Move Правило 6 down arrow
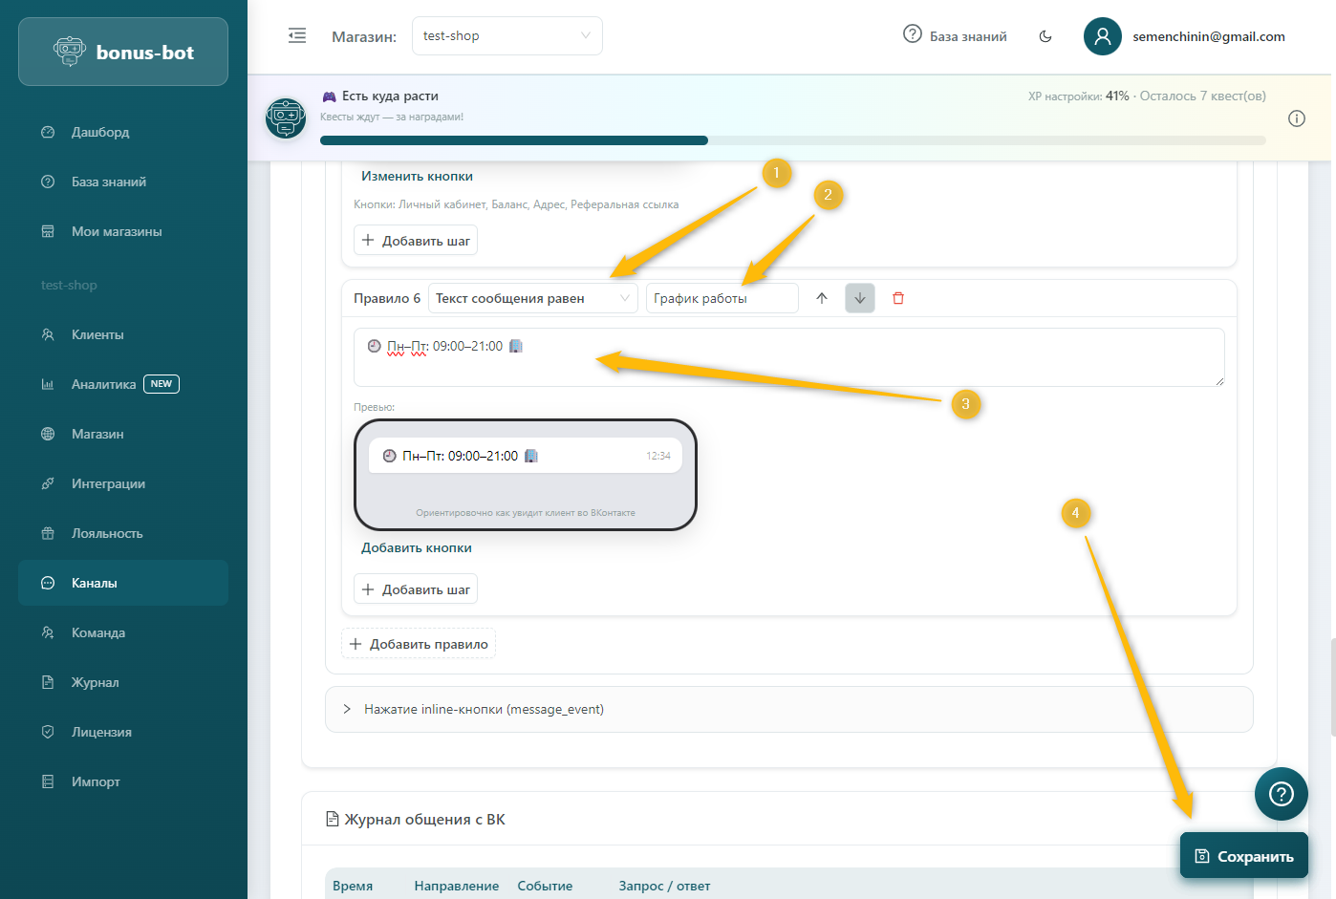Screen dimensions: 1336x899 point(860,298)
